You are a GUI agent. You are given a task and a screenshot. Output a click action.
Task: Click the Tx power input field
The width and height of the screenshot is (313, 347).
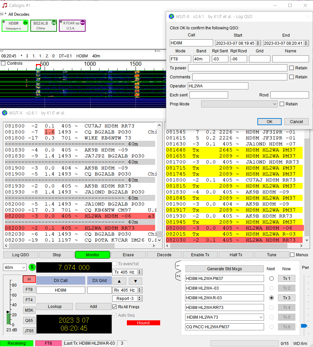pos(237,68)
